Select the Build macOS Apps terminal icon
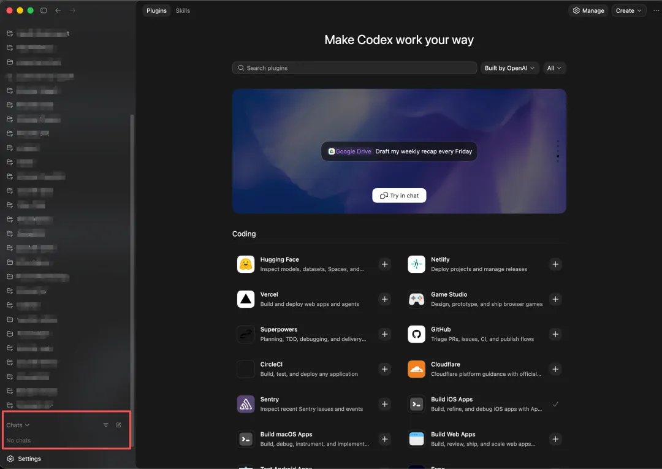662x469 pixels. tap(246, 439)
